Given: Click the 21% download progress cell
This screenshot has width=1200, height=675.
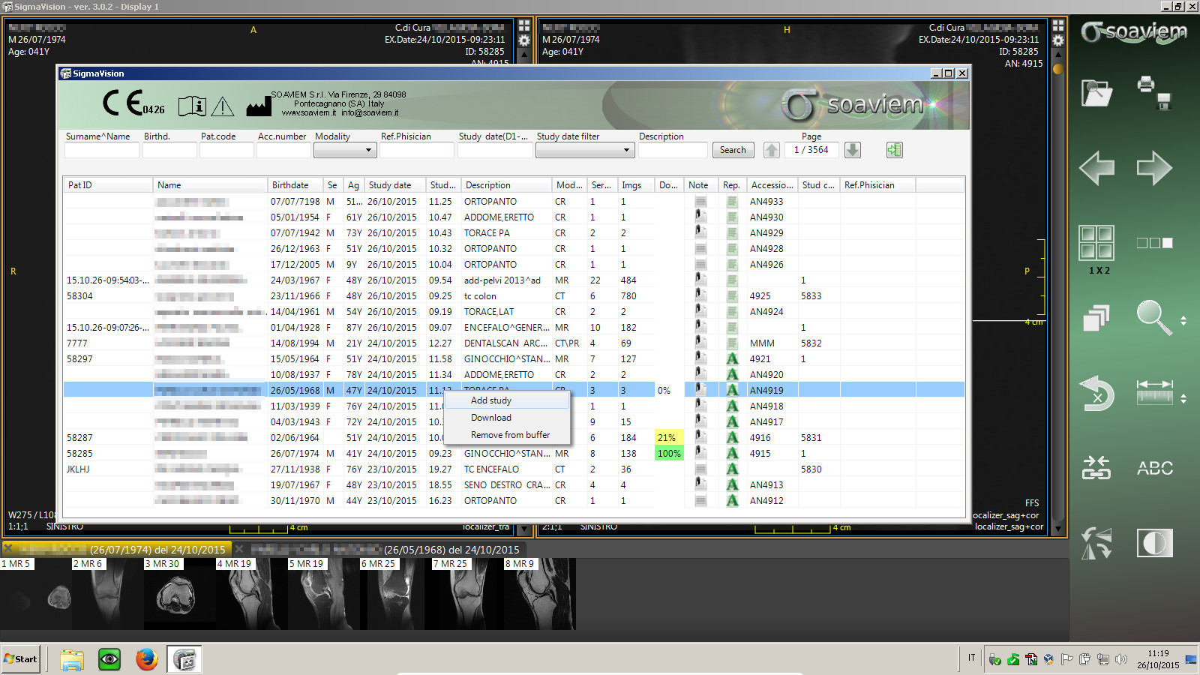Looking at the screenshot, I should click(x=669, y=437).
